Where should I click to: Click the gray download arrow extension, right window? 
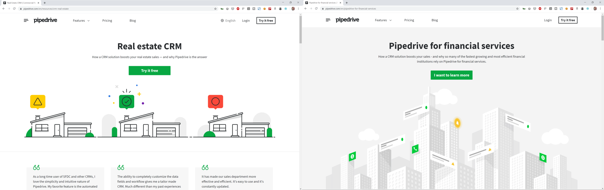point(577,9)
